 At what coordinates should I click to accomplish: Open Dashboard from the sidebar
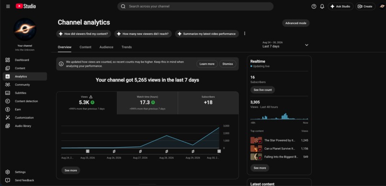[24, 60]
